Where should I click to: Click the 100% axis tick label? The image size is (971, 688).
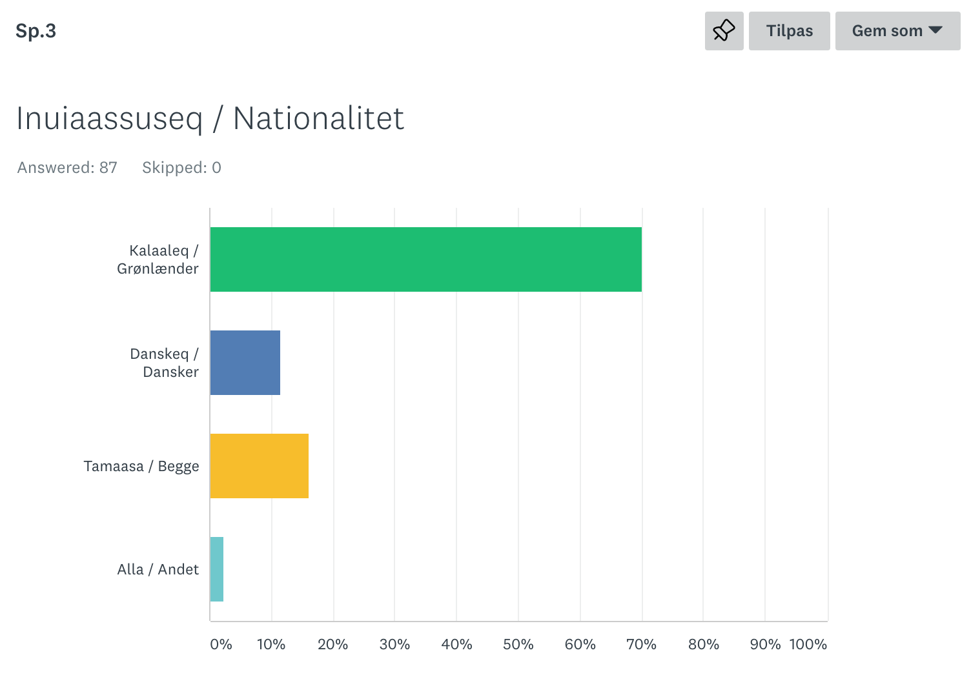coord(808,644)
